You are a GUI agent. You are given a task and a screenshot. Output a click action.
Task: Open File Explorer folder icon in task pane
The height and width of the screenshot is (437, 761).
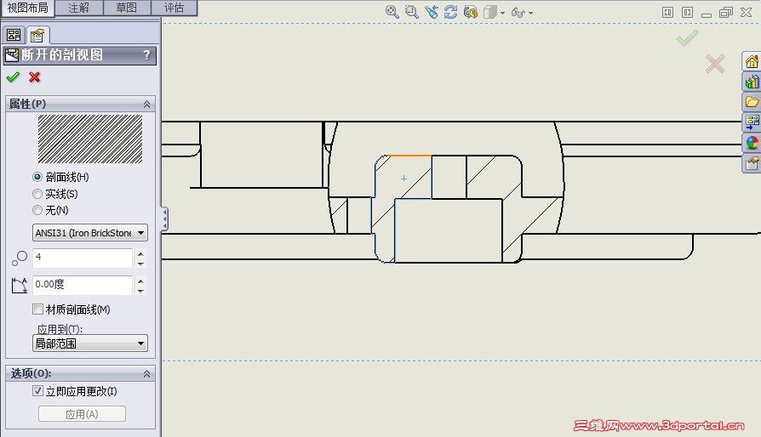coord(752,102)
